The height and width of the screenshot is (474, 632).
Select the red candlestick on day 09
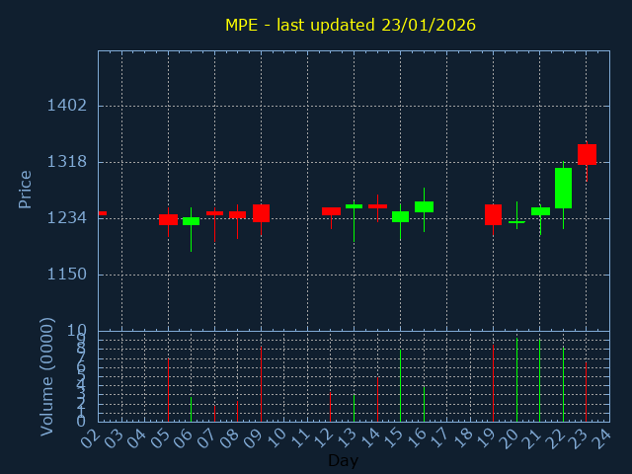(x=261, y=213)
